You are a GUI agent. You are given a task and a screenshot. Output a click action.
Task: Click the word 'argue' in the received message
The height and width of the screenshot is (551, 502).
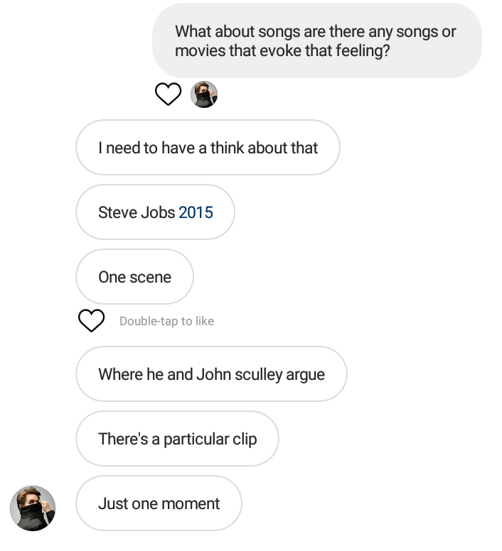point(305,374)
